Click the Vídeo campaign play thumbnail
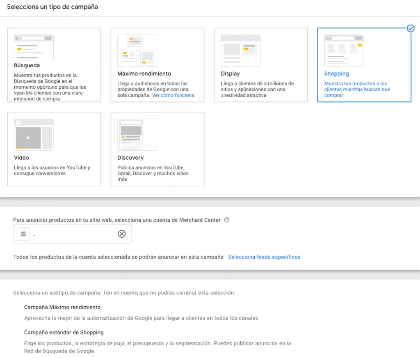The width and height of the screenshot is (420, 358). 28,138
